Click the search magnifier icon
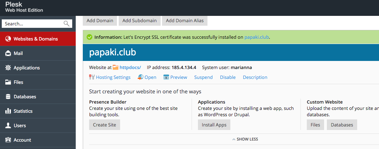 point(67,24)
